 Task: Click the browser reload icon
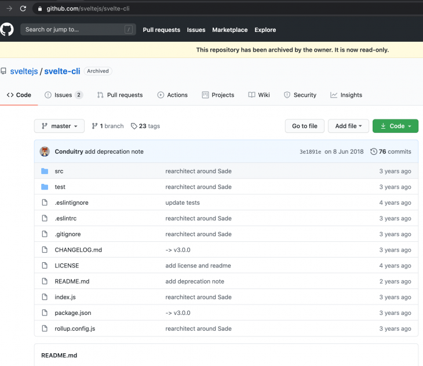click(x=23, y=9)
